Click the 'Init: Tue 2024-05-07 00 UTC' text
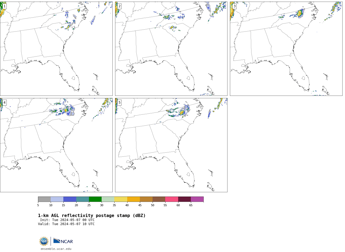 coord(67,220)
